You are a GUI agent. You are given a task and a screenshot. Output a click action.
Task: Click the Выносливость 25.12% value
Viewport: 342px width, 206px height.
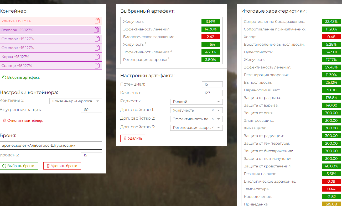coord(331,83)
